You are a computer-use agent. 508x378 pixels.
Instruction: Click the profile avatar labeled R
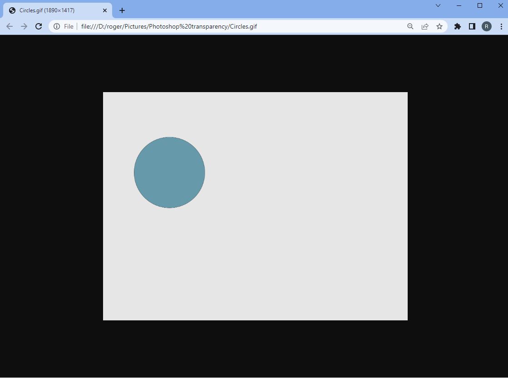click(x=487, y=26)
